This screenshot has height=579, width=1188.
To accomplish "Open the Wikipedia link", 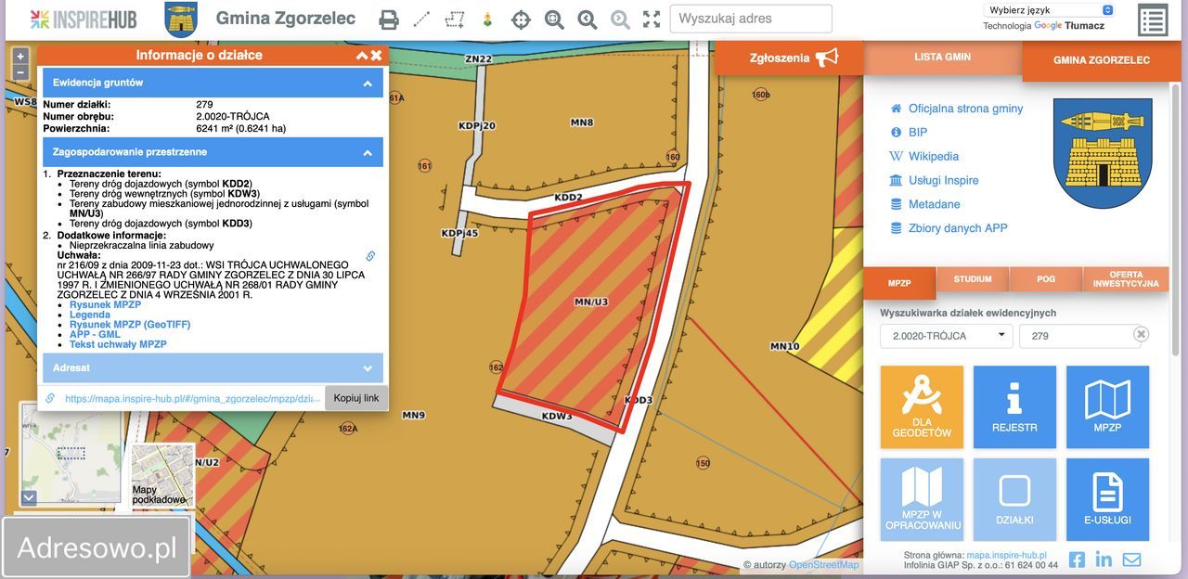I will (934, 157).
